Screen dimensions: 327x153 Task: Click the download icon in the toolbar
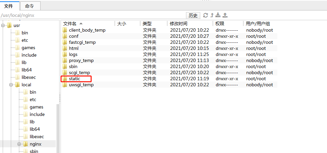coord(218,15)
